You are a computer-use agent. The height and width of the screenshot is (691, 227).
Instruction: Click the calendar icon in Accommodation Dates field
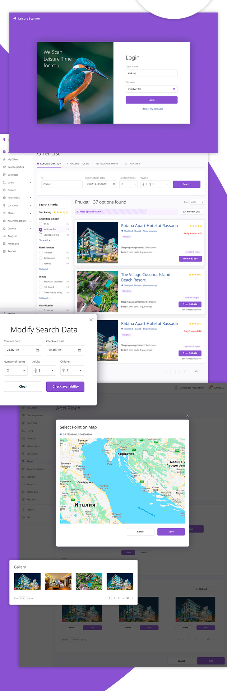coord(114,184)
